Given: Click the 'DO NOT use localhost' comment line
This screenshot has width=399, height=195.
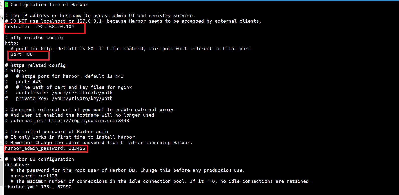Looking at the screenshot, I should (x=133, y=21).
